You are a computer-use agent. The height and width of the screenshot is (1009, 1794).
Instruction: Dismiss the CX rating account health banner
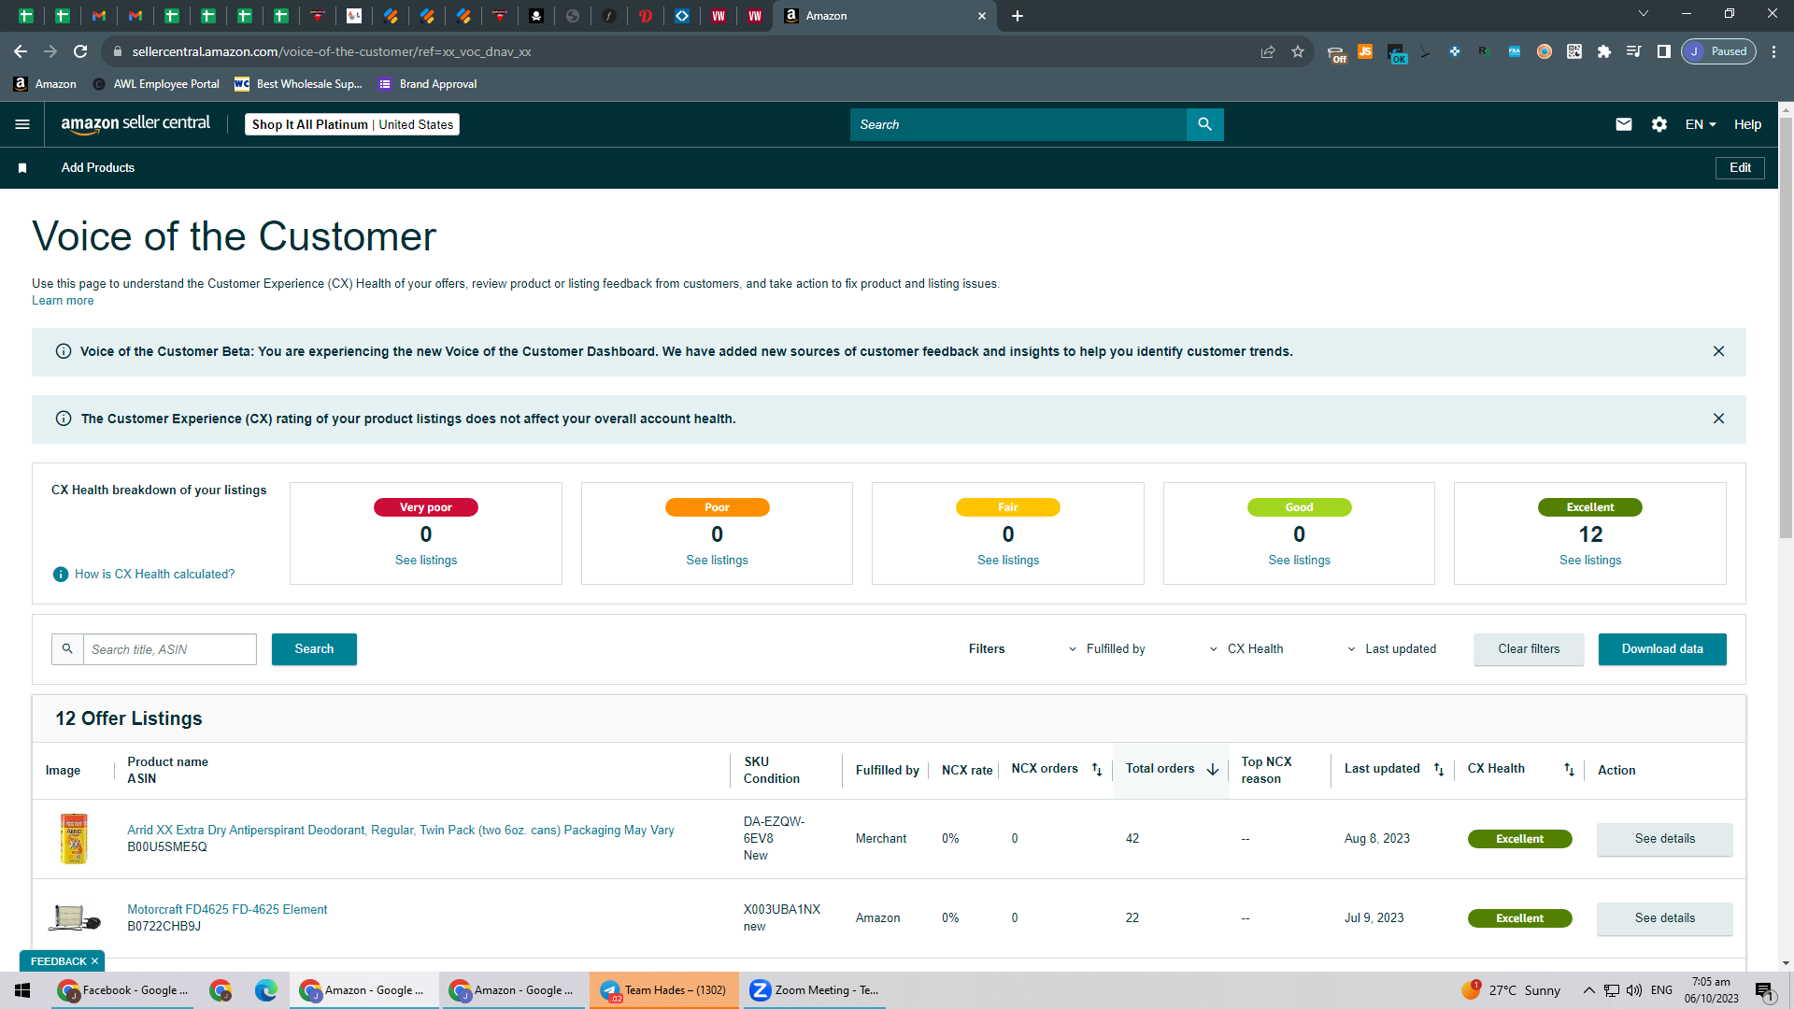click(x=1718, y=419)
